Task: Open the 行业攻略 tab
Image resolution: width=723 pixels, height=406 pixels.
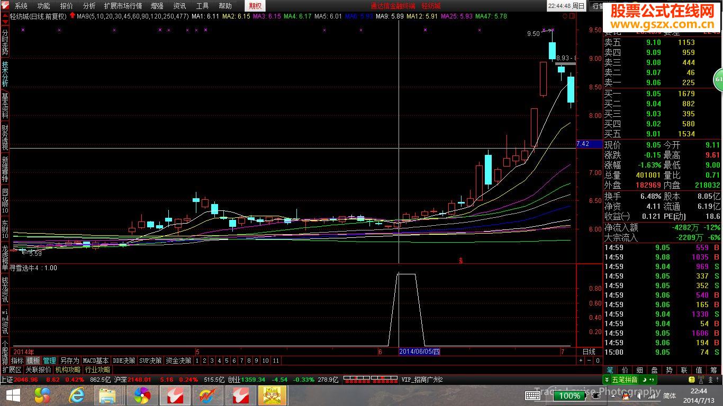Action: click(x=97, y=370)
